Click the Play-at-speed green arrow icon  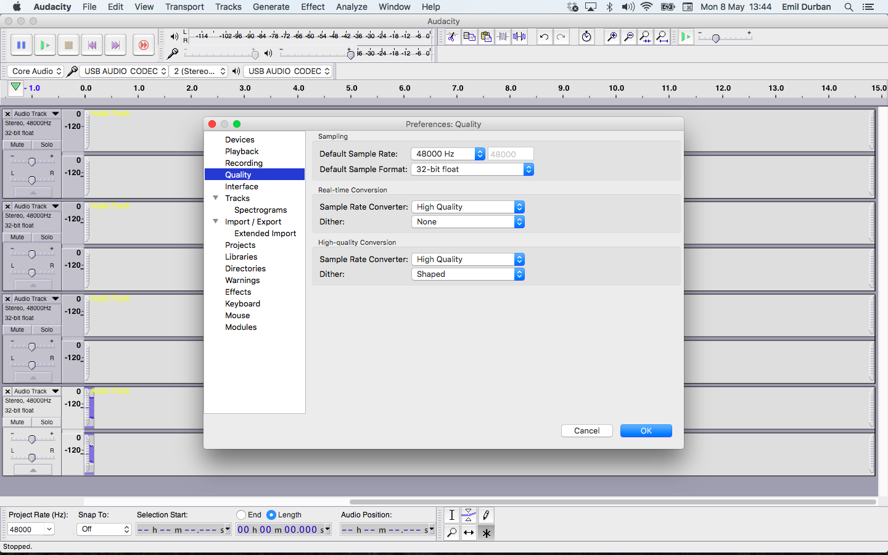coord(686,36)
